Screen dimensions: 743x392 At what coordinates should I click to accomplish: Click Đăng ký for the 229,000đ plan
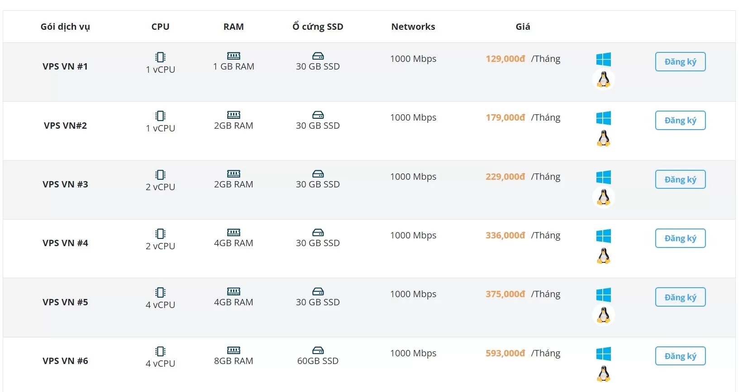pos(680,179)
